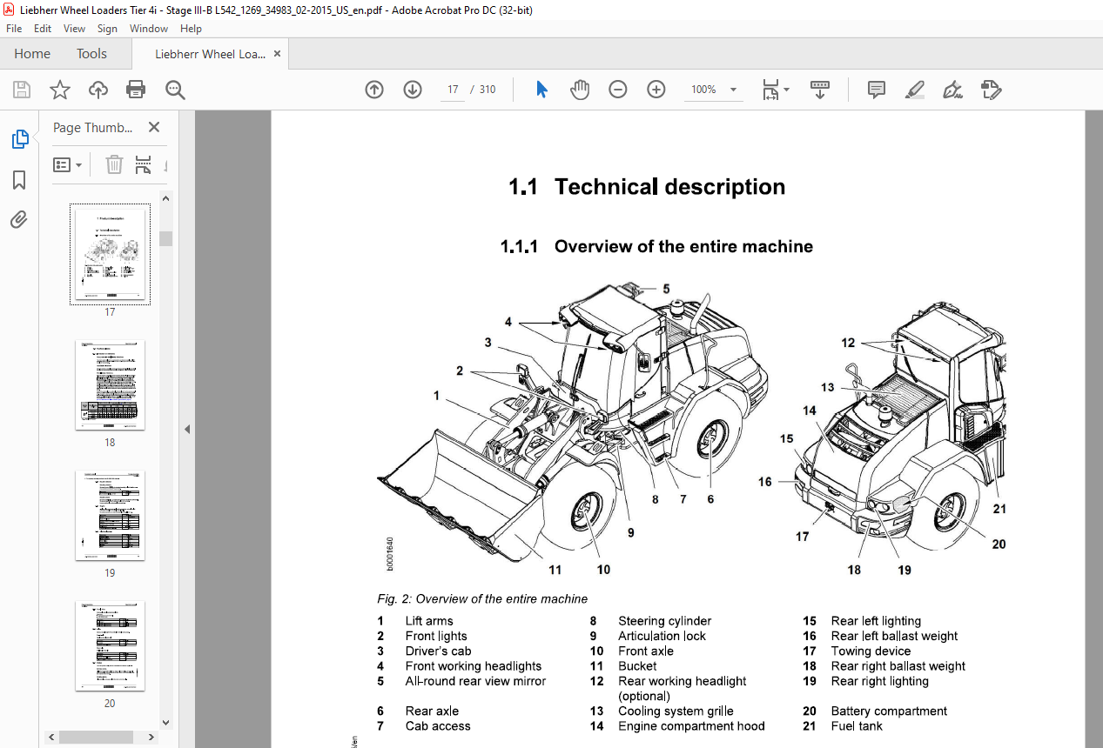
Task: Open the Help menu
Action: point(191,29)
